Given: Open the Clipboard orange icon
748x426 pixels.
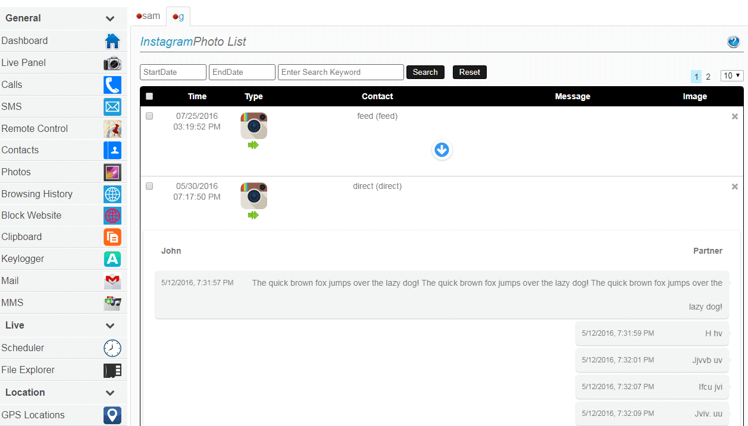Looking at the screenshot, I should [x=112, y=237].
